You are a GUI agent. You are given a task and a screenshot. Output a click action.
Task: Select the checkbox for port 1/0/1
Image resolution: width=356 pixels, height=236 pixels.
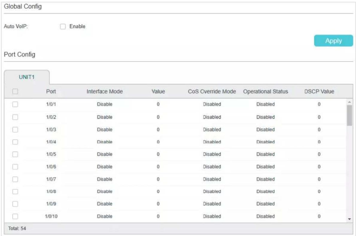pos(15,104)
